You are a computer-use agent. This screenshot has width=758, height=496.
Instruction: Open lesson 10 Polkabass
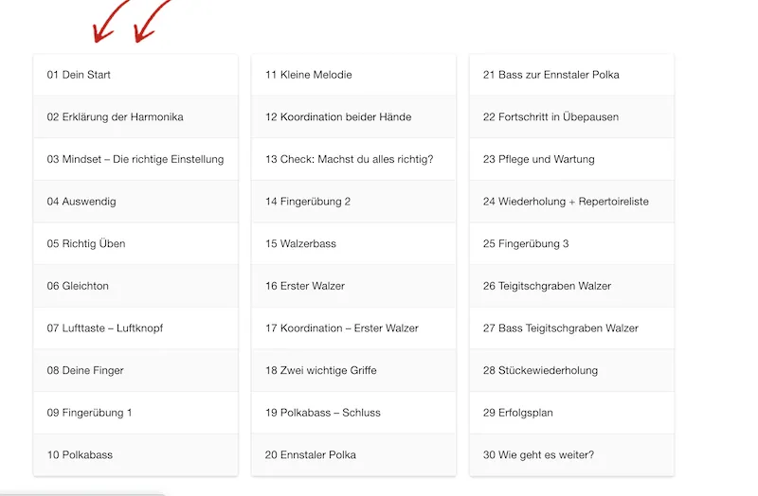point(135,455)
